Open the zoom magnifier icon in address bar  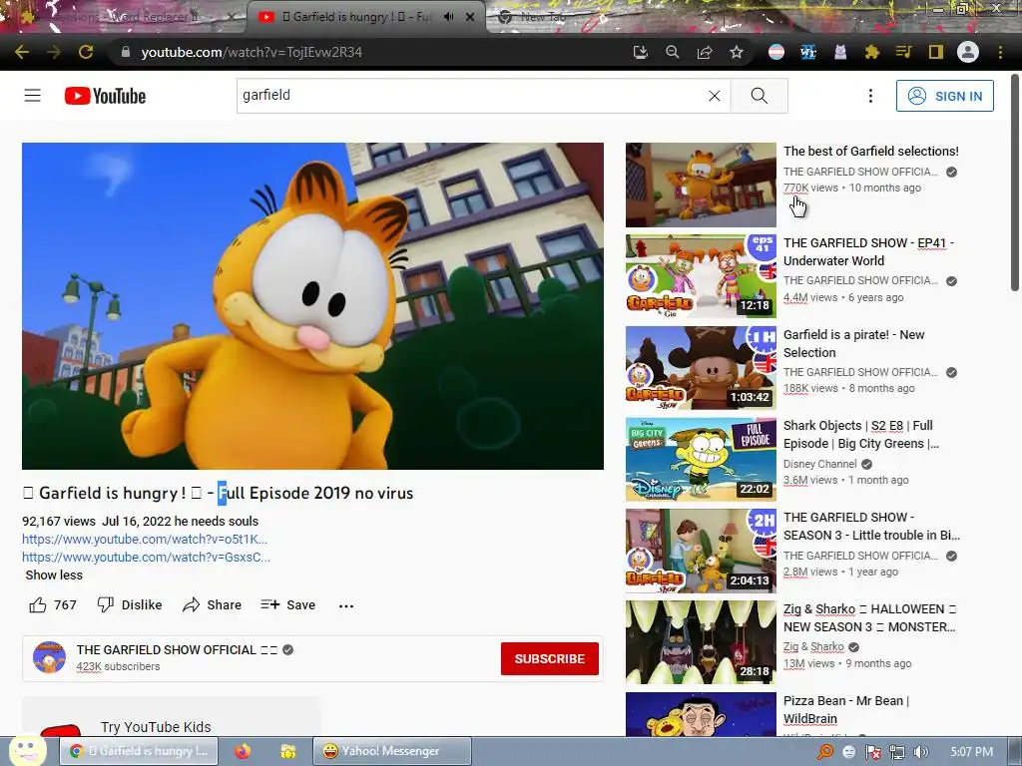pos(673,52)
